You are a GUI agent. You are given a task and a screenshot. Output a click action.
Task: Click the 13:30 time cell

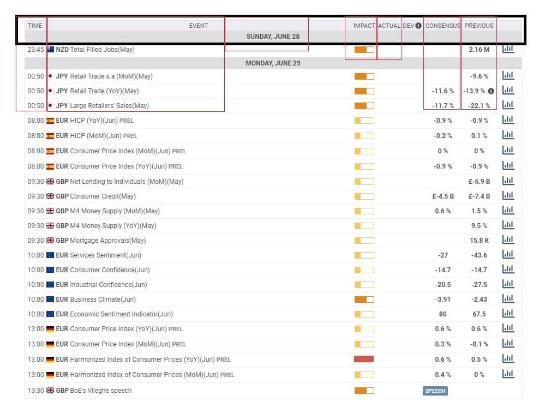pyautogui.click(x=35, y=391)
